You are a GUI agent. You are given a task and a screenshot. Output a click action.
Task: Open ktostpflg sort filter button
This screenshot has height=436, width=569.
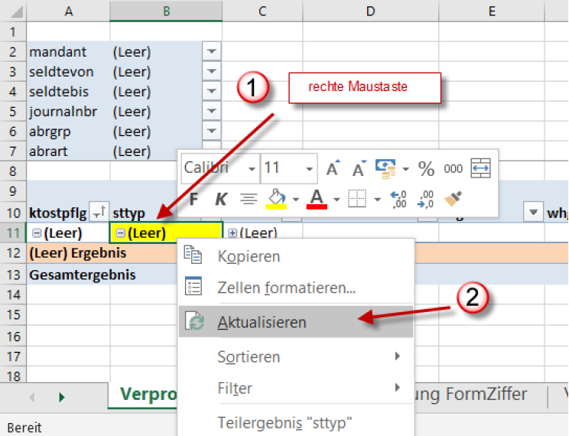point(99,213)
